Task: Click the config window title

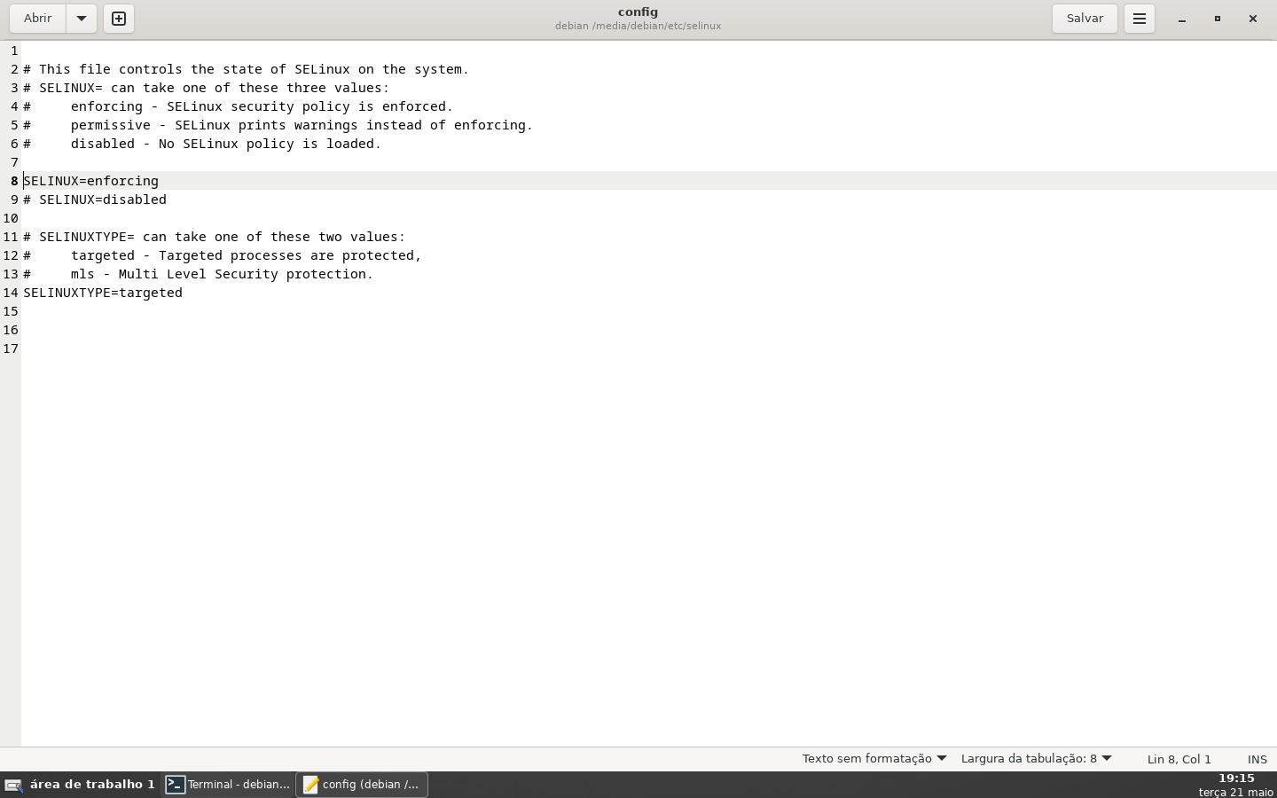Action: pos(638,12)
